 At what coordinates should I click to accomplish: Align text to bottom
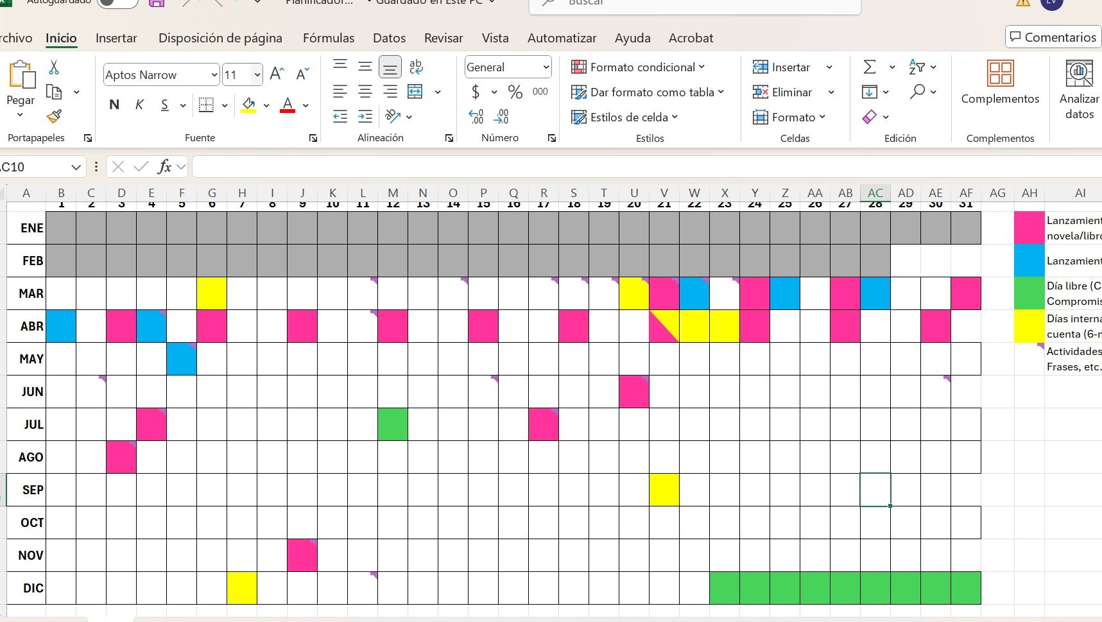coord(390,67)
